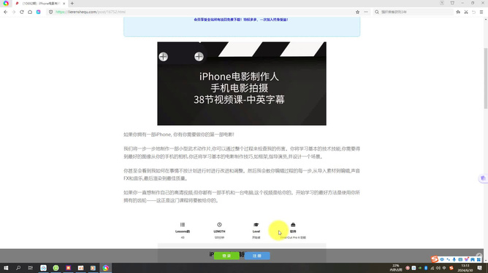Close the iPhone电影 tab
488x273 pixels.
tap(64, 4)
